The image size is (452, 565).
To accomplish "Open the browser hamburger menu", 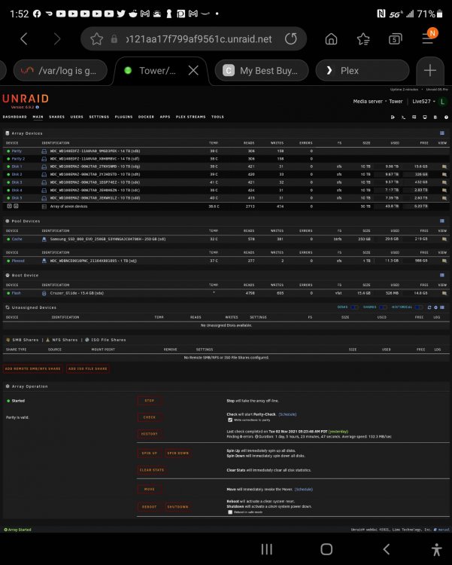I will click(x=427, y=38).
